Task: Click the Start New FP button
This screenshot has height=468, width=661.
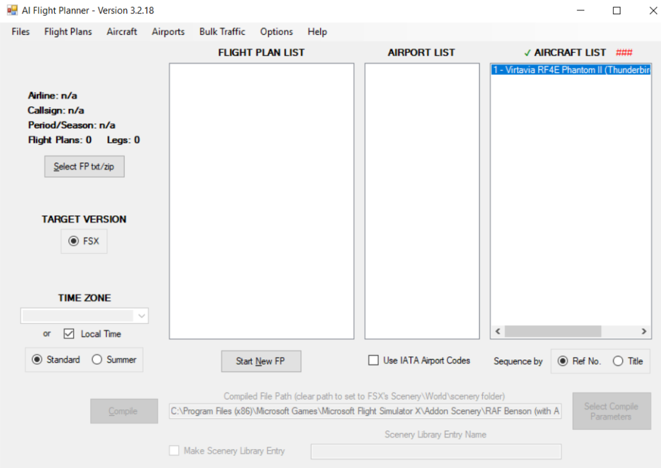Action: (x=261, y=361)
